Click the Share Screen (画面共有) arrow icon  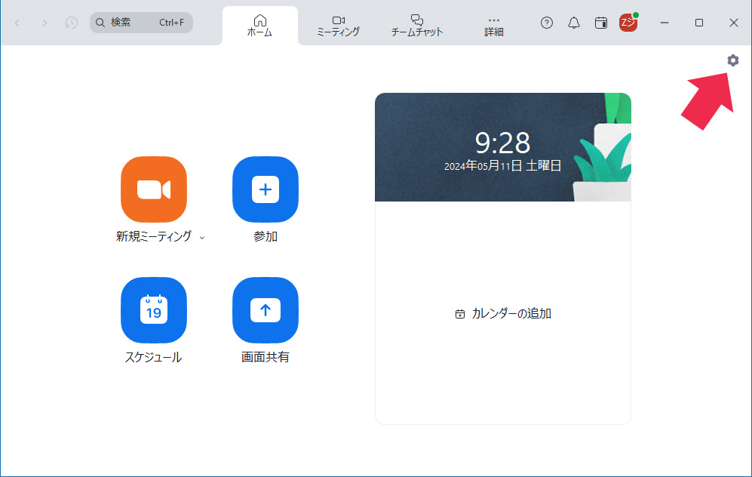point(265,310)
